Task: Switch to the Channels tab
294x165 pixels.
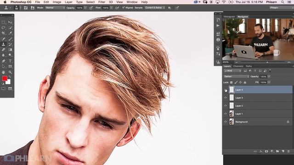Action: pyautogui.click(x=238, y=66)
